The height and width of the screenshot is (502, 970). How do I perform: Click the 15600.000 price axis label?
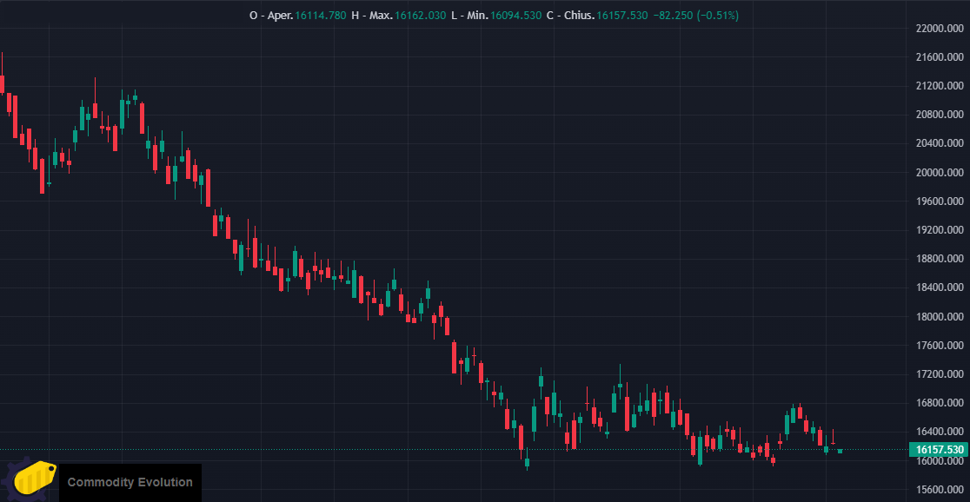coord(939,490)
